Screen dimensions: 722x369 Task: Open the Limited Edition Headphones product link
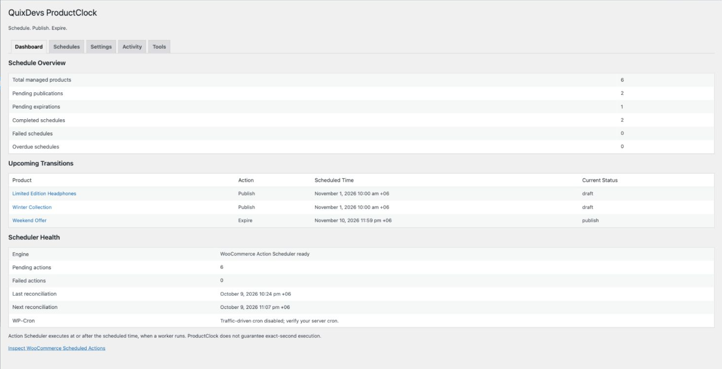click(44, 194)
